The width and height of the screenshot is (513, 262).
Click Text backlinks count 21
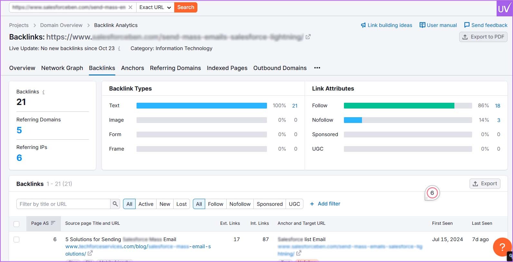(x=295, y=106)
